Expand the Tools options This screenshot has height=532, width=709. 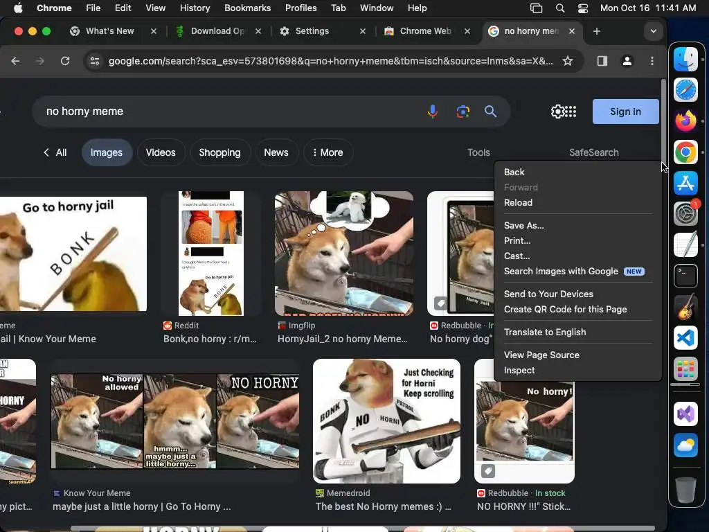(x=478, y=152)
